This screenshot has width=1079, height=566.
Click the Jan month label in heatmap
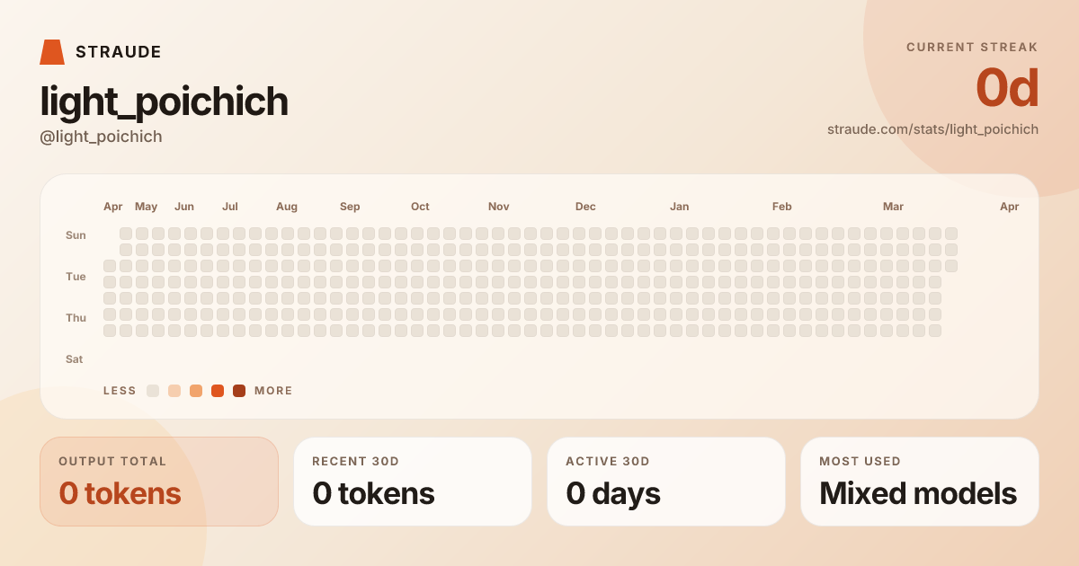680,207
